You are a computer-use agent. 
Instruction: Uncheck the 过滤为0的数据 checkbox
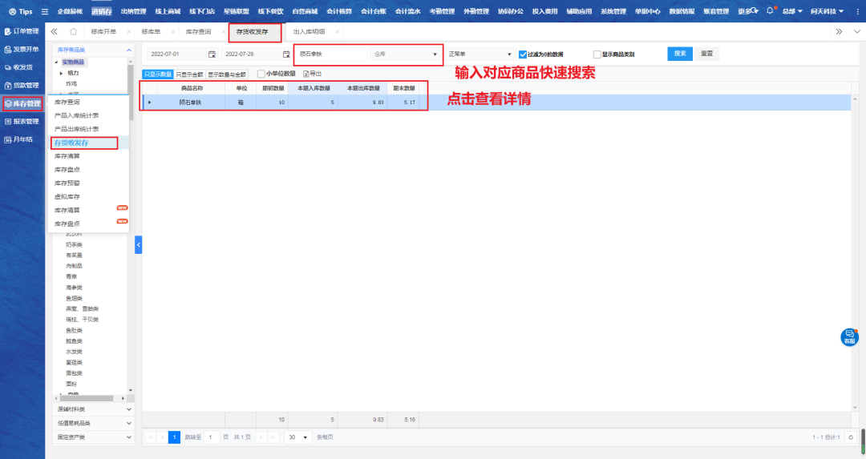[x=523, y=54]
